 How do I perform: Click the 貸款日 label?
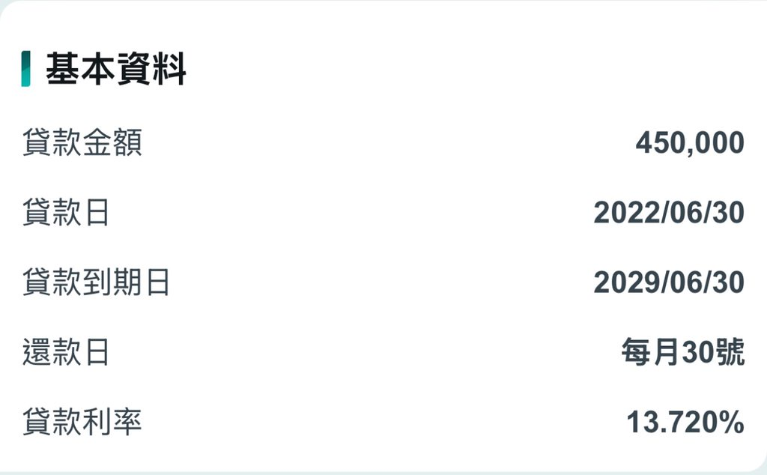click(66, 213)
